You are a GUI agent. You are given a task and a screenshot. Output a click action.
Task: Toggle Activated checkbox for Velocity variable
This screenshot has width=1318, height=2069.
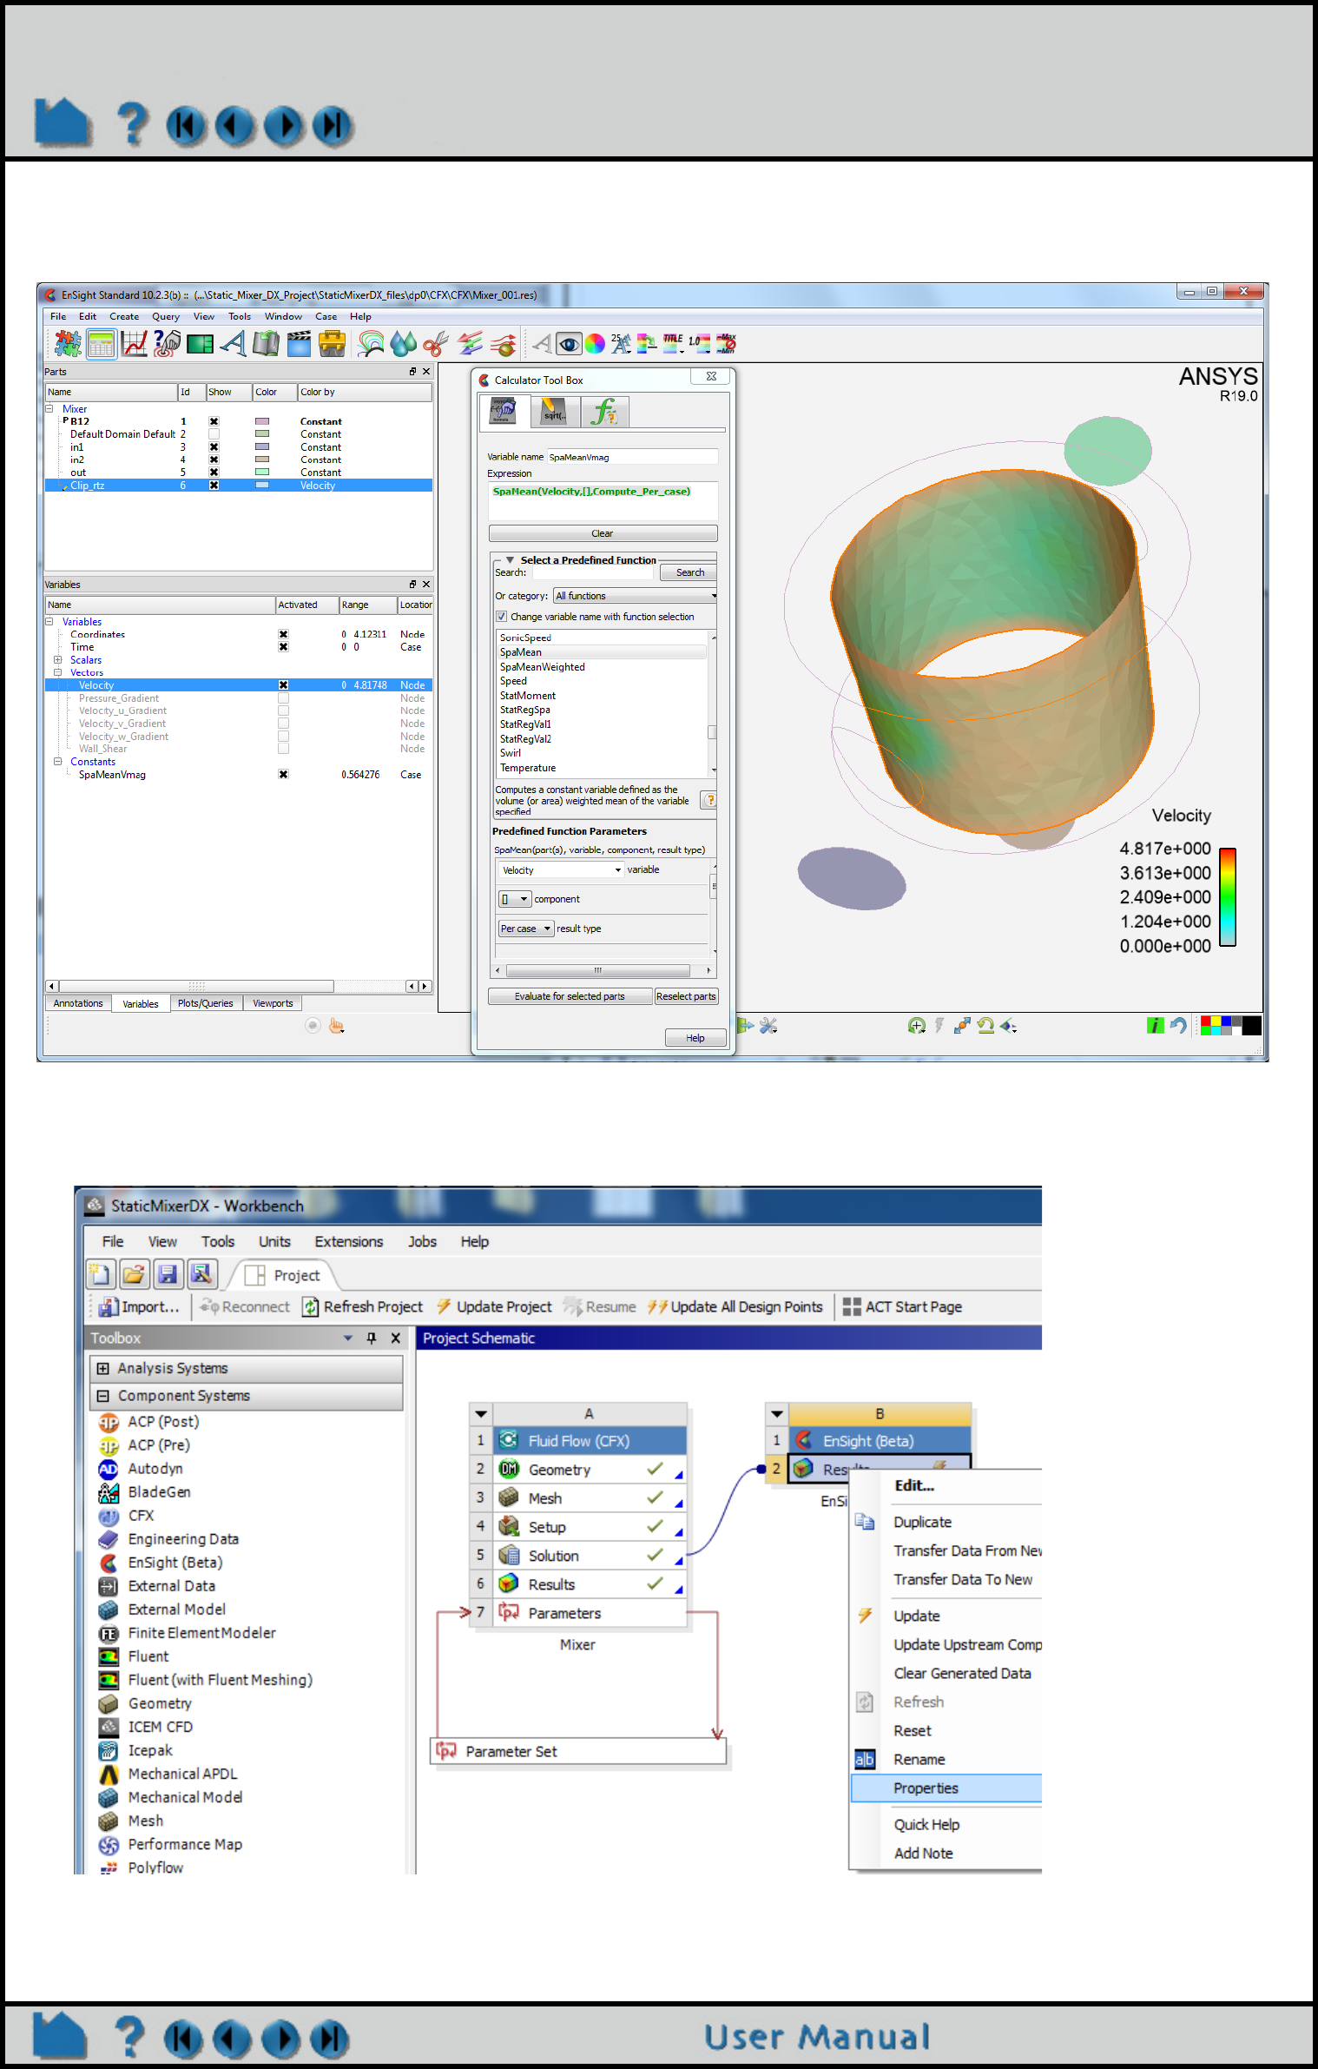tap(283, 685)
